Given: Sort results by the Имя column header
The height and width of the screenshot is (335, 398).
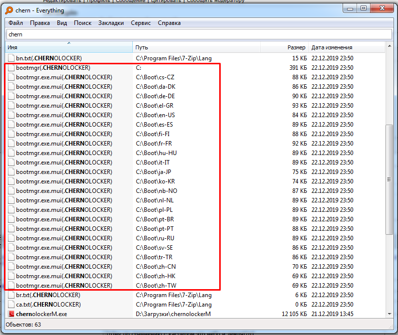Looking at the screenshot, I should pyautogui.click(x=69, y=47).
